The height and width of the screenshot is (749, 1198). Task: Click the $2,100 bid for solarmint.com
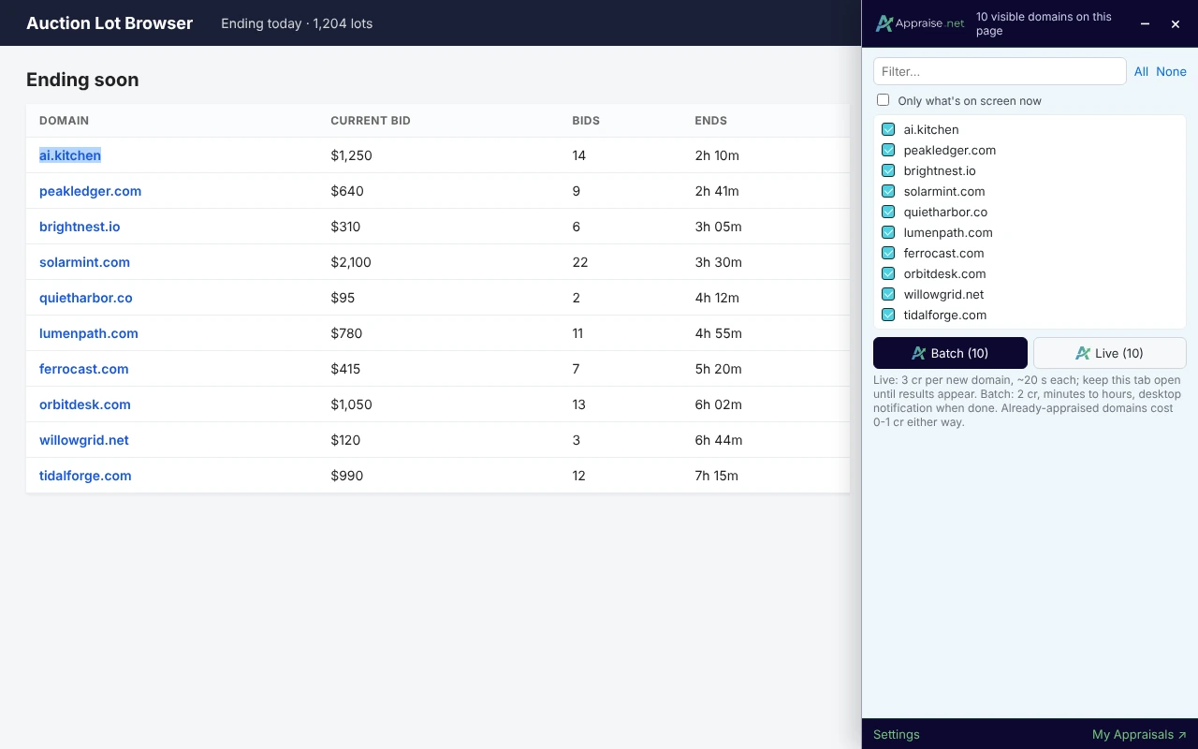tap(351, 262)
